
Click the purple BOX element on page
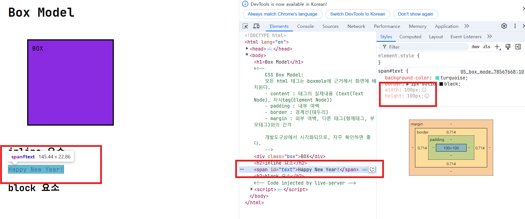70,82
